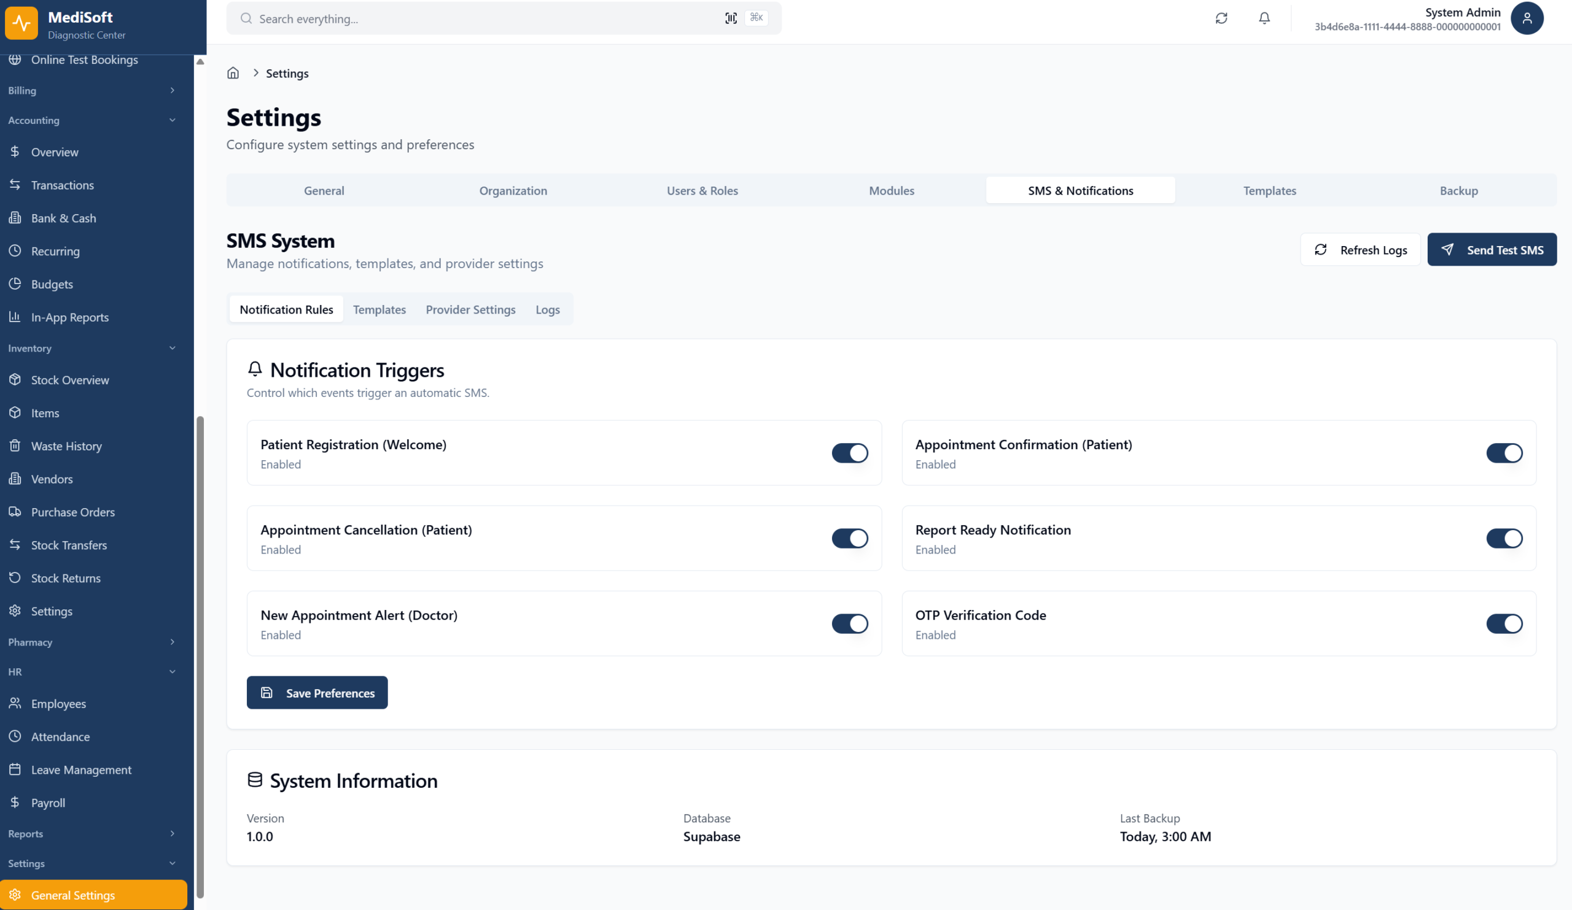Expand the Pharmacy sidebar section
The width and height of the screenshot is (1572, 910).
(x=92, y=642)
